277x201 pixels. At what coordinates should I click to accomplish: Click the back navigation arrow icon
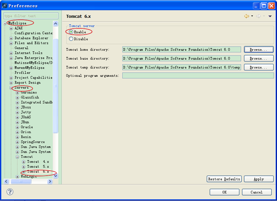247,16
